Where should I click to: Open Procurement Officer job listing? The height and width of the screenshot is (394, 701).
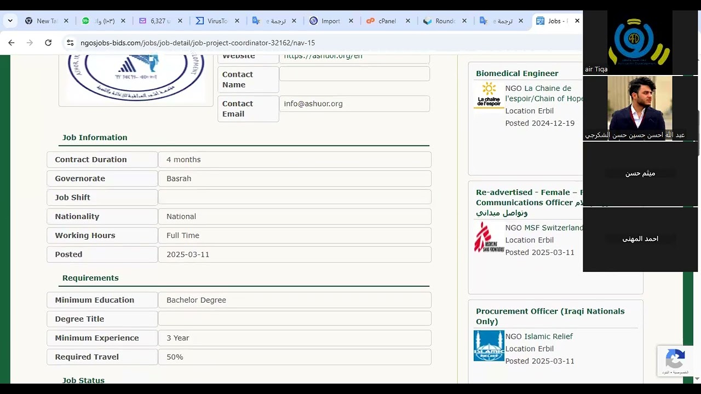coord(550,316)
